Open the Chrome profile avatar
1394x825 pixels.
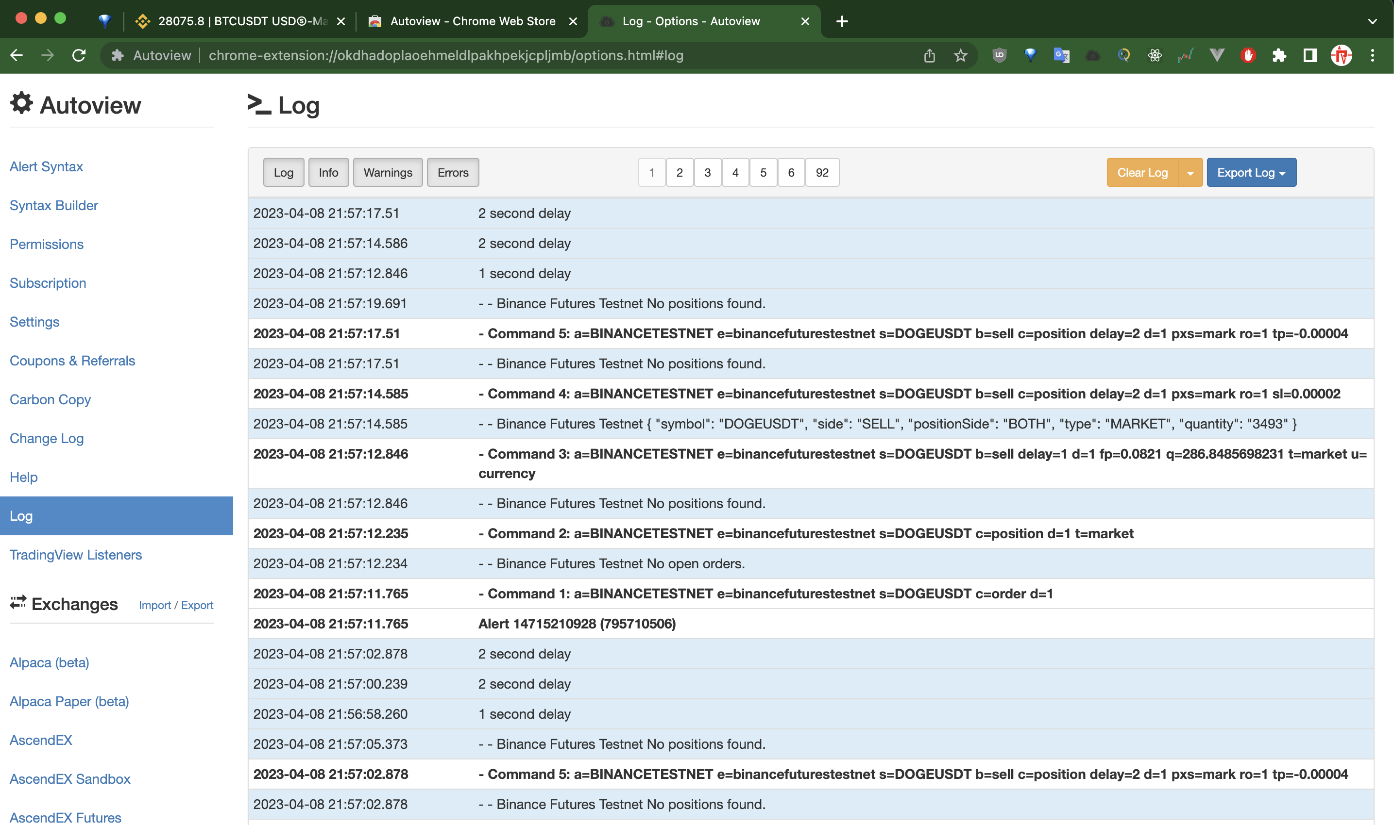point(1341,55)
